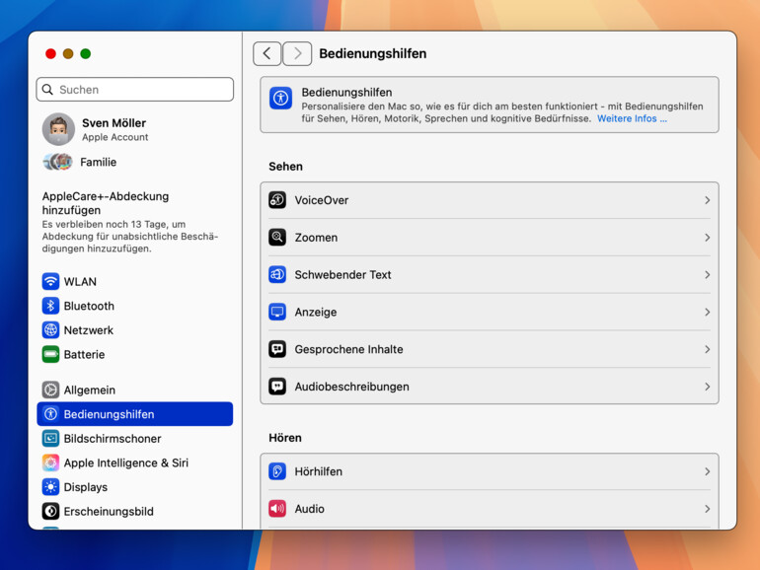The height and width of the screenshot is (570, 760).
Task: Expand the VoiceOver row chevron
Action: tap(707, 200)
